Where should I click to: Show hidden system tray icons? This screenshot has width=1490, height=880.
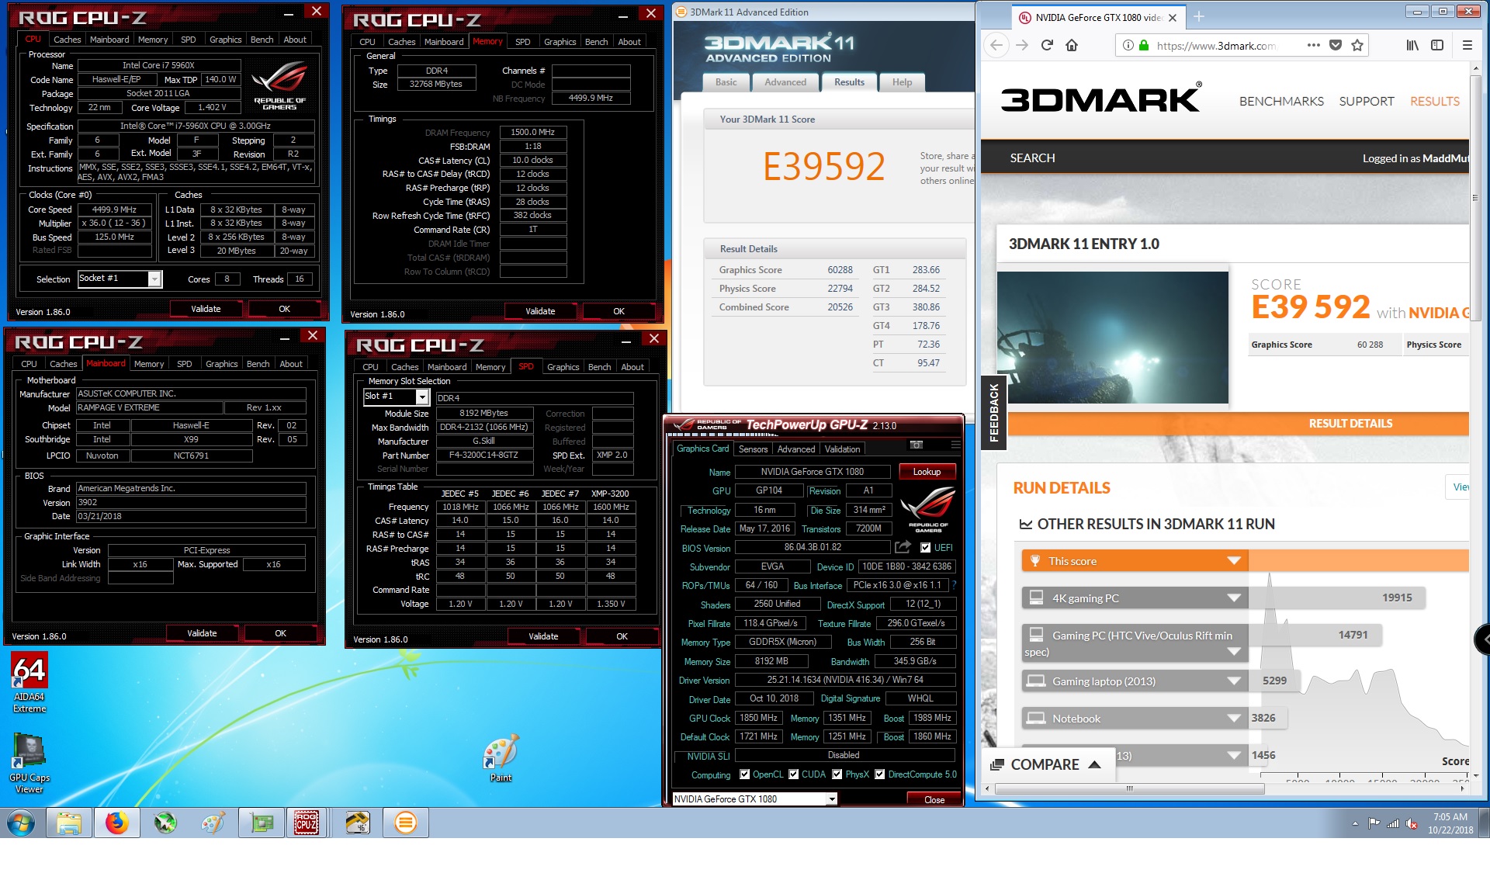[1355, 823]
